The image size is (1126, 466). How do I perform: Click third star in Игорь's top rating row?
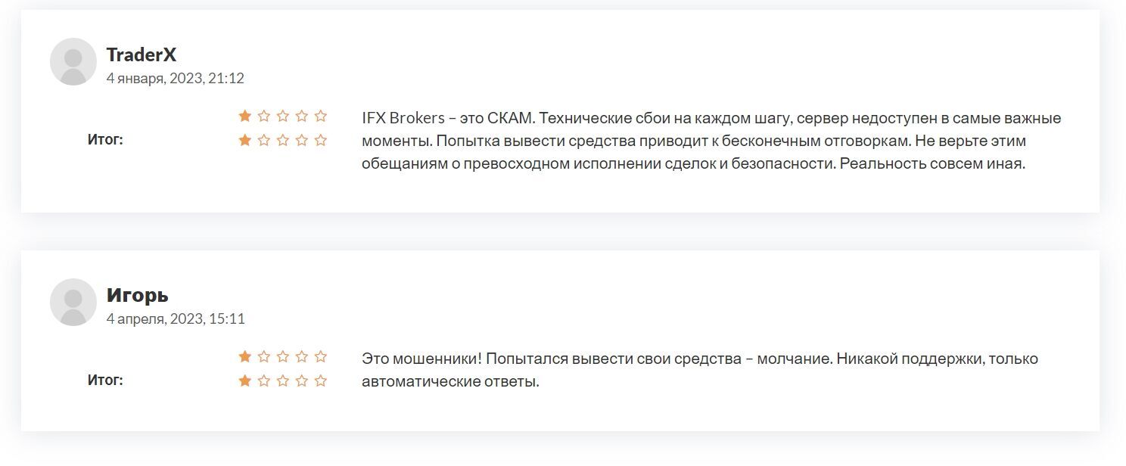[283, 356]
